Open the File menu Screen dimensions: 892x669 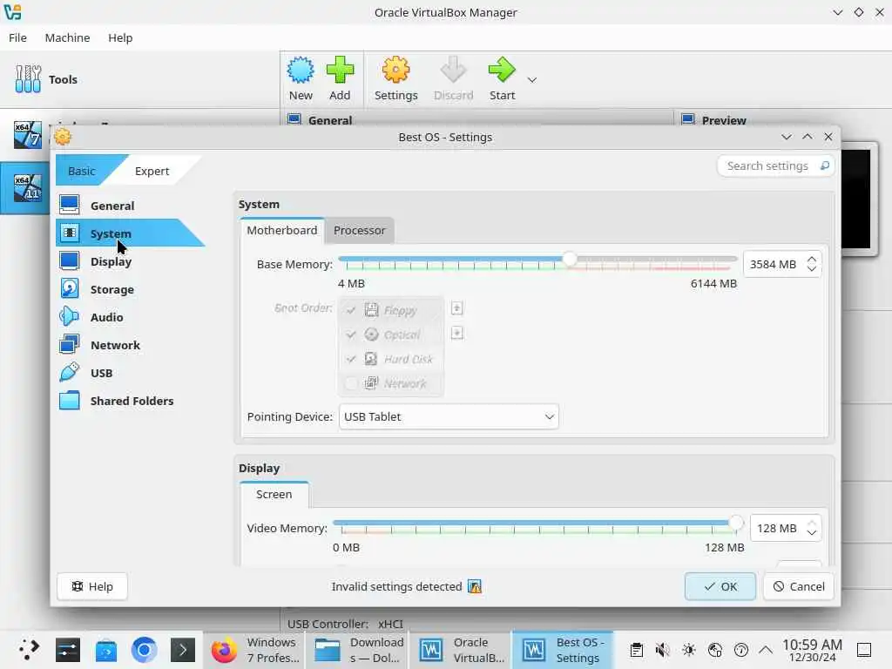17,37
